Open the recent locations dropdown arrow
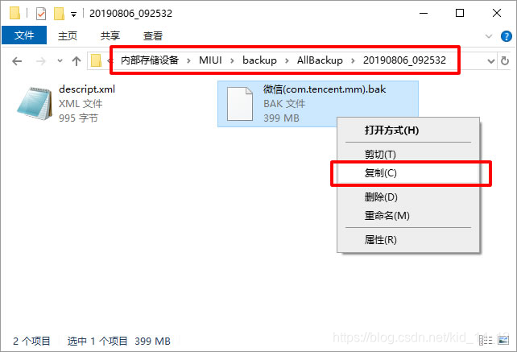Viewport: 517px width, 352px height. click(x=60, y=60)
